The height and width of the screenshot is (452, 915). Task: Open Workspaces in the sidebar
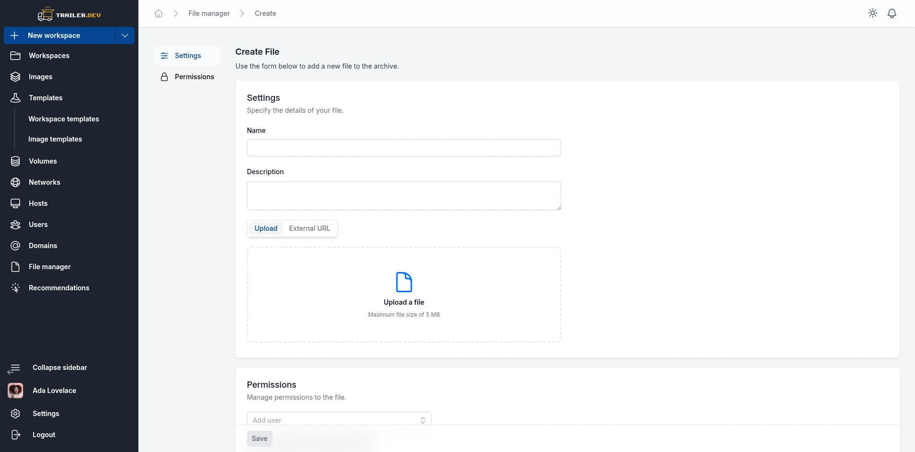[69, 56]
